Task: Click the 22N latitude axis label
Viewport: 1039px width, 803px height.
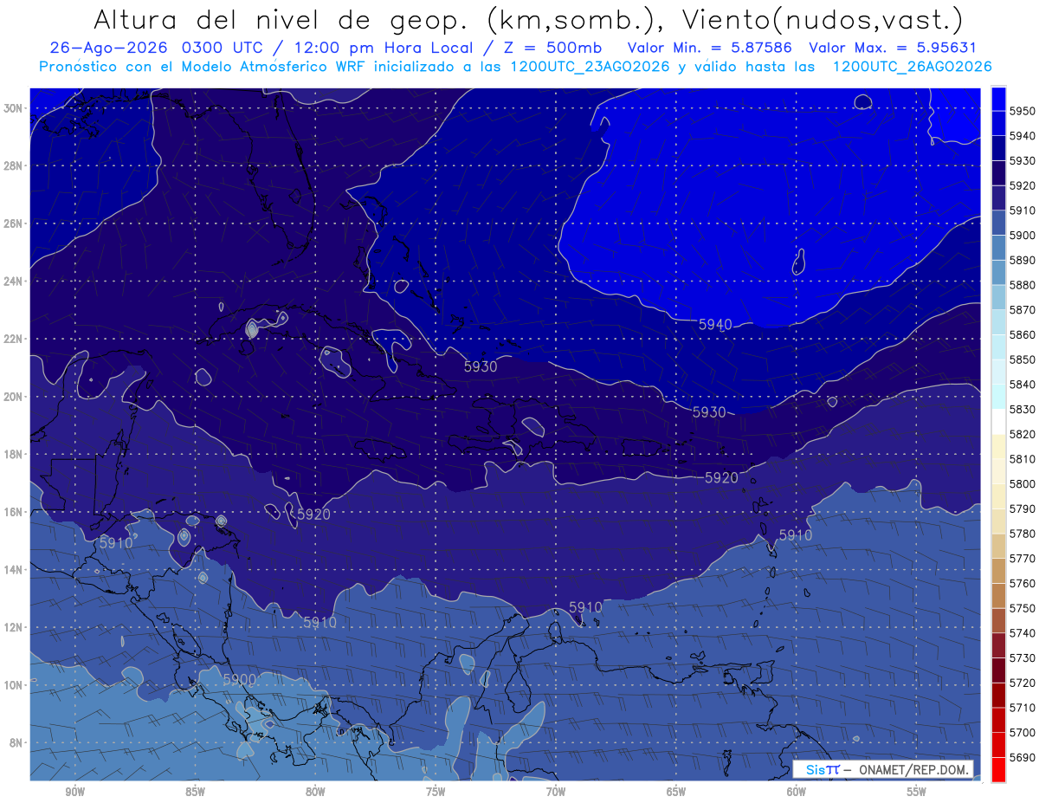Action: coord(12,339)
